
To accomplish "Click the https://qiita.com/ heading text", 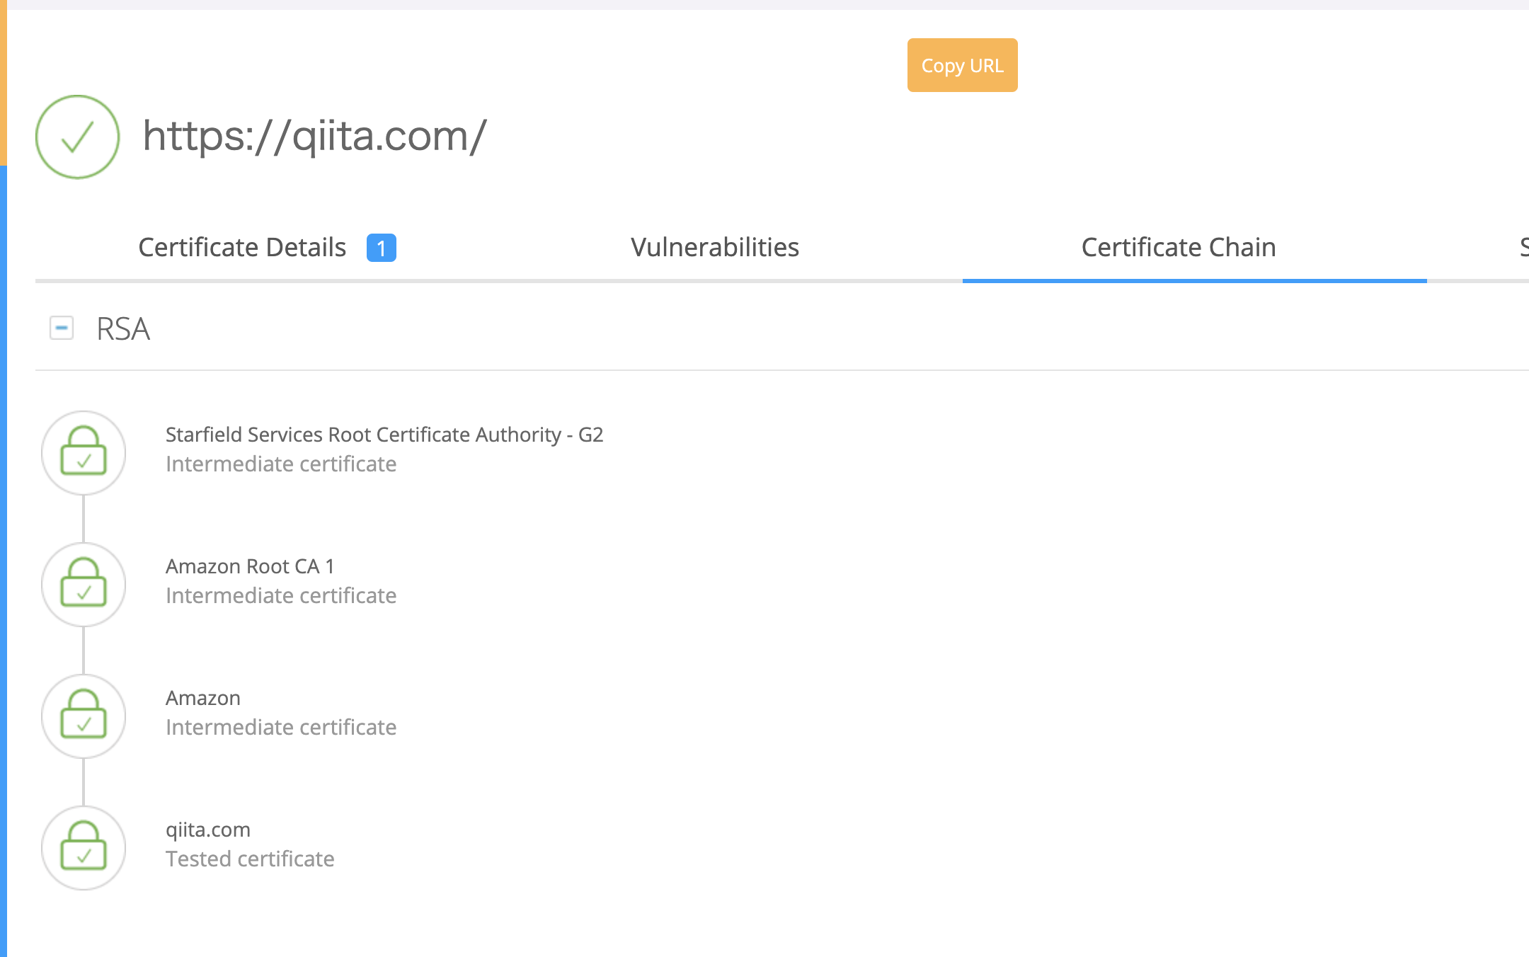I will tap(314, 136).
